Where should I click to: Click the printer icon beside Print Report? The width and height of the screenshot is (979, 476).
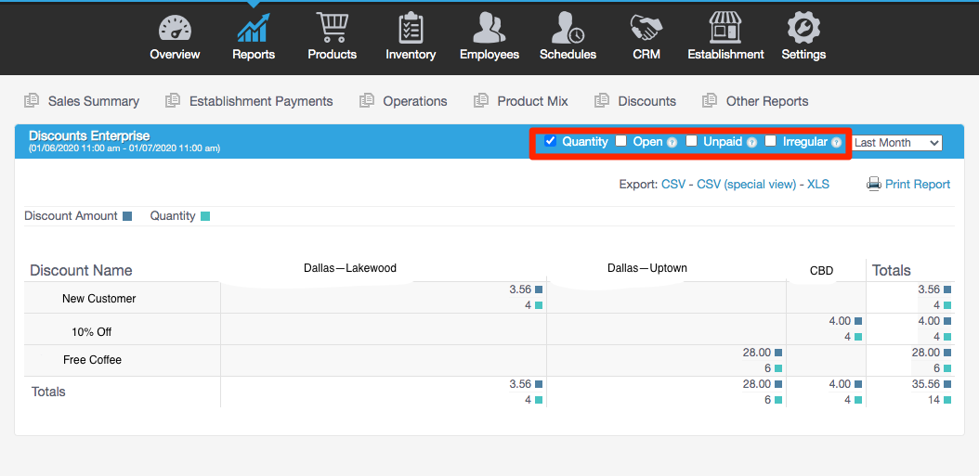click(x=873, y=184)
